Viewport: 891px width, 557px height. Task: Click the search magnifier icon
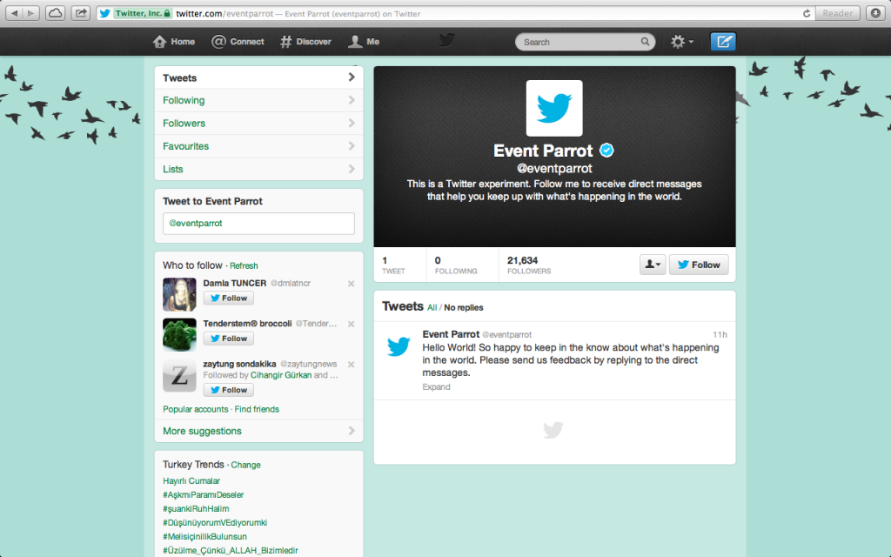coord(645,41)
